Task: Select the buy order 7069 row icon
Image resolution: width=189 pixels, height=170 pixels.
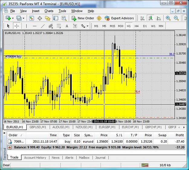Action: click(x=10, y=142)
